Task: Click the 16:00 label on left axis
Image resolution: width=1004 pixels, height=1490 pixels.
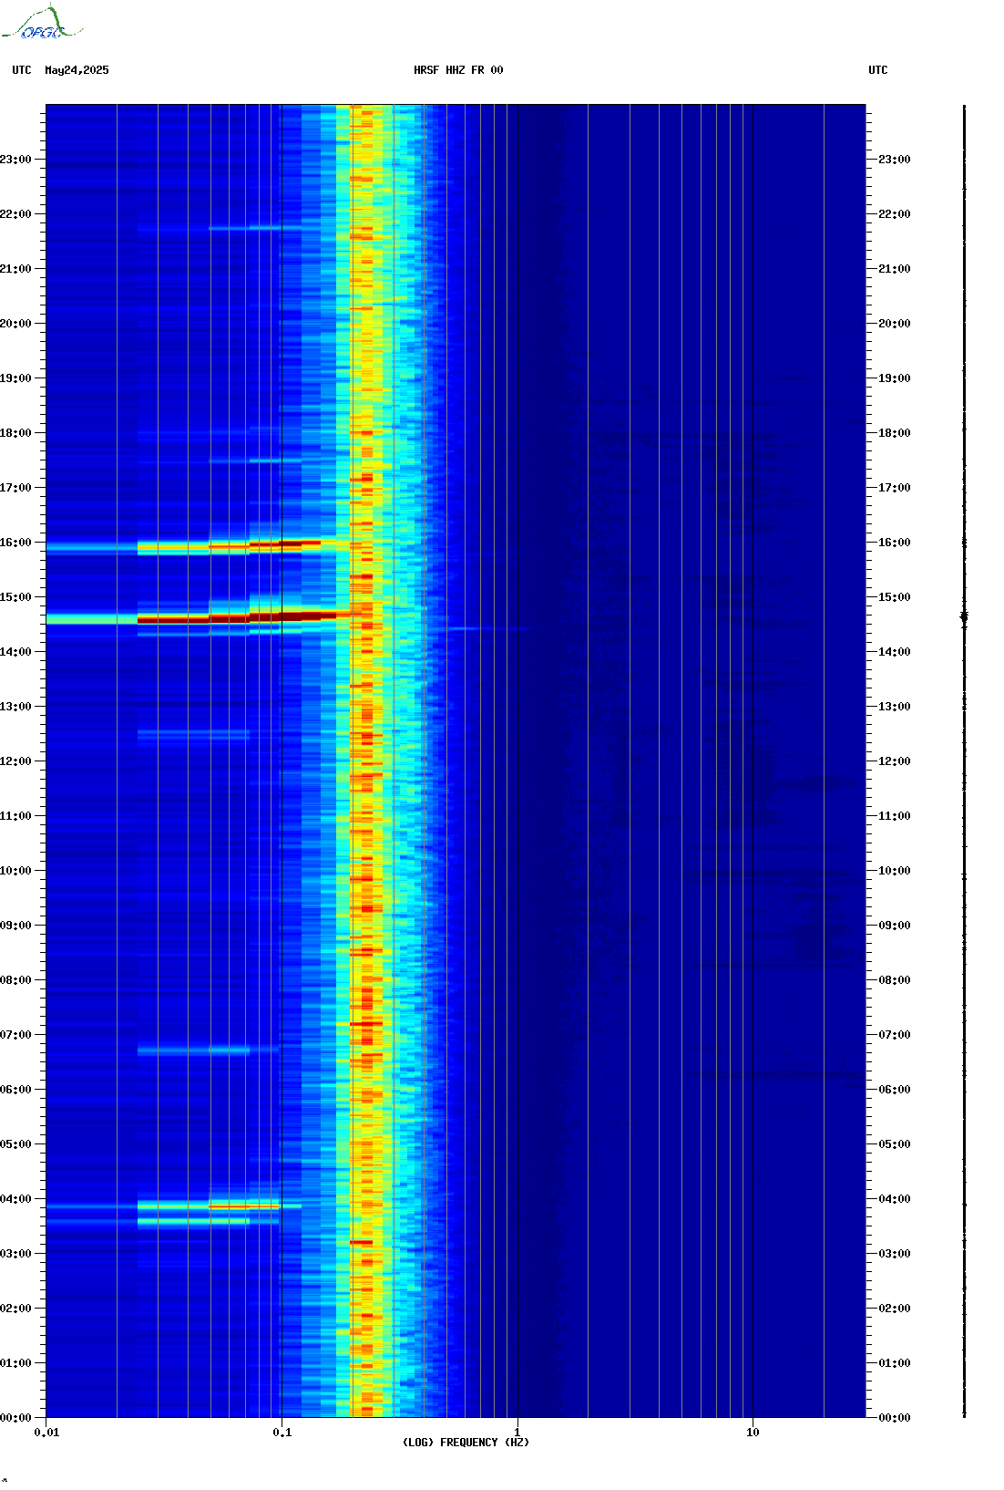Action: tap(15, 543)
